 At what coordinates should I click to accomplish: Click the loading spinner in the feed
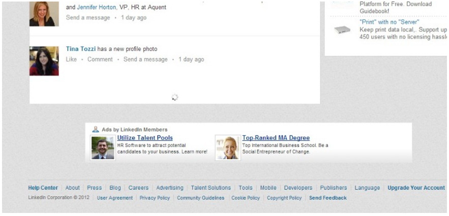click(175, 97)
